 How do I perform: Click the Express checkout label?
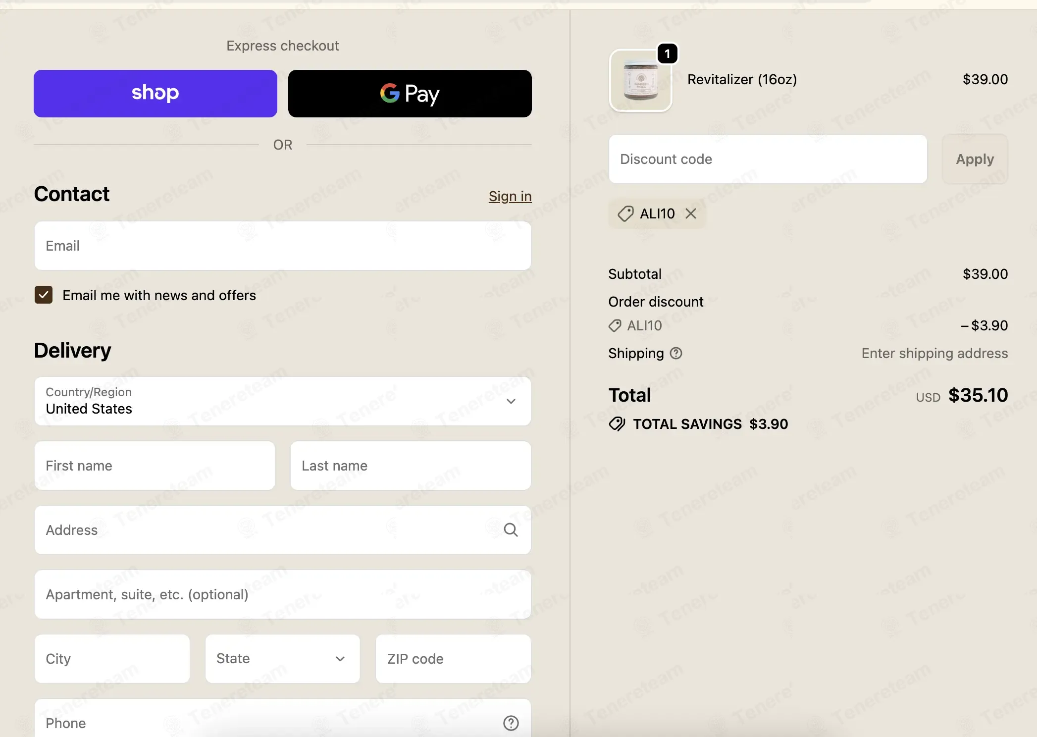point(283,46)
